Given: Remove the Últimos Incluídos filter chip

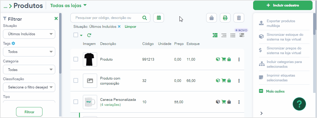Looking at the screenshot, I should tap(119, 27).
